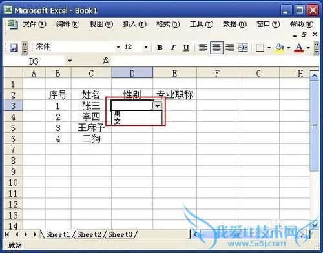Switch to Sheet3 tab
This screenshot has height=253, width=323.
[x=120, y=234]
